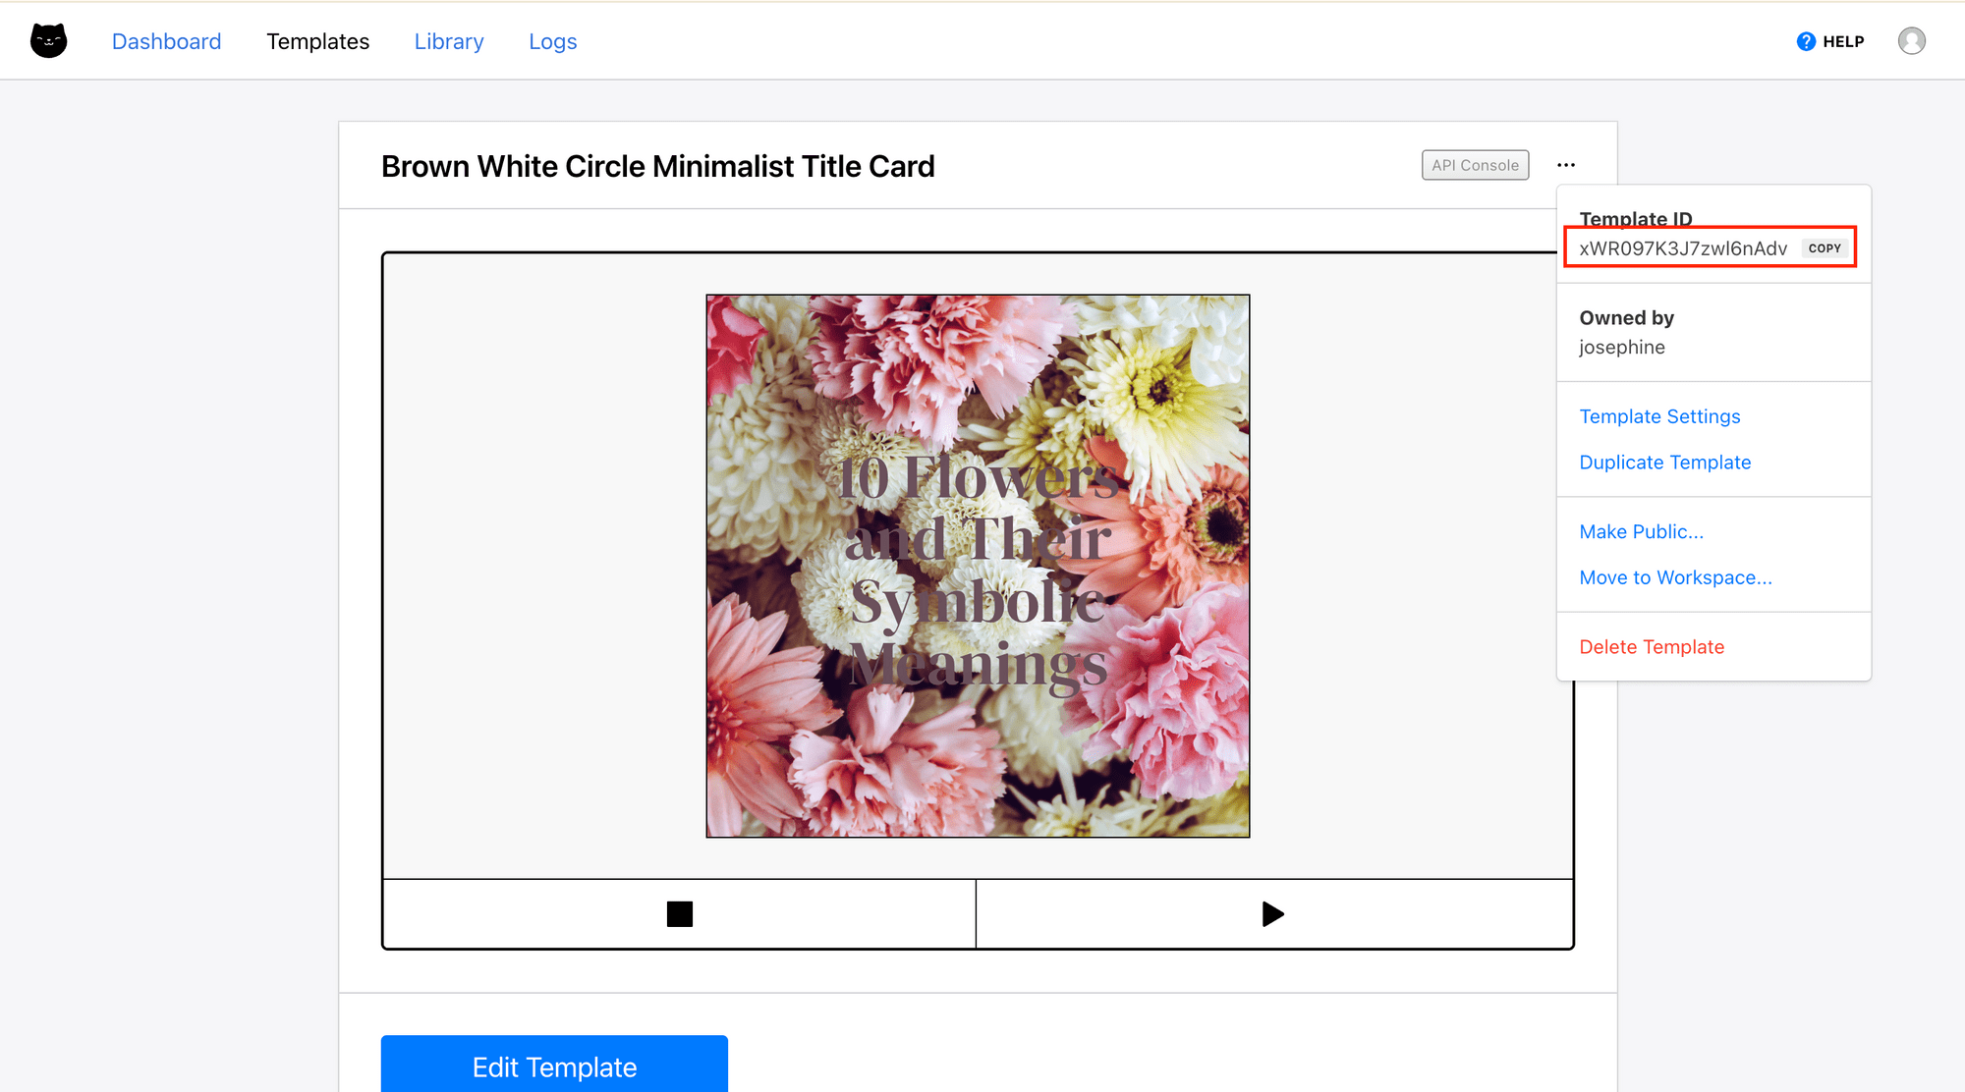1965x1092 pixels.
Task: Open the Logs tab
Action: click(552, 41)
